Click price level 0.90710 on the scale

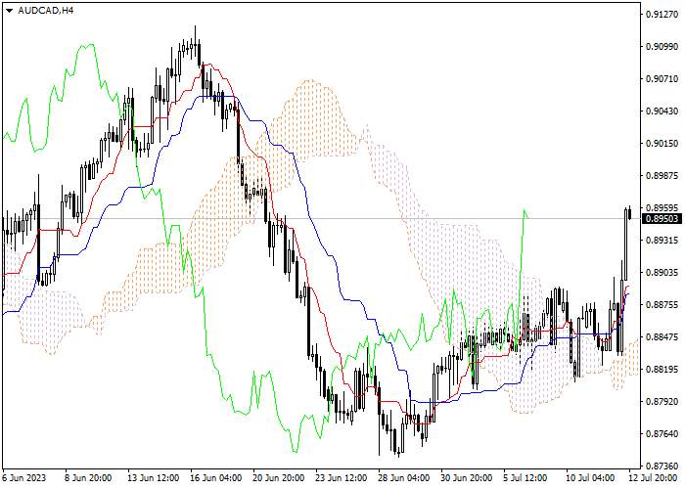pos(663,78)
